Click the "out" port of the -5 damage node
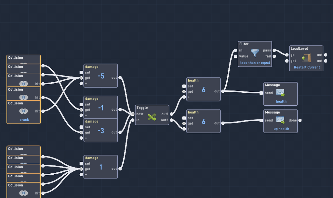 tap(120, 78)
